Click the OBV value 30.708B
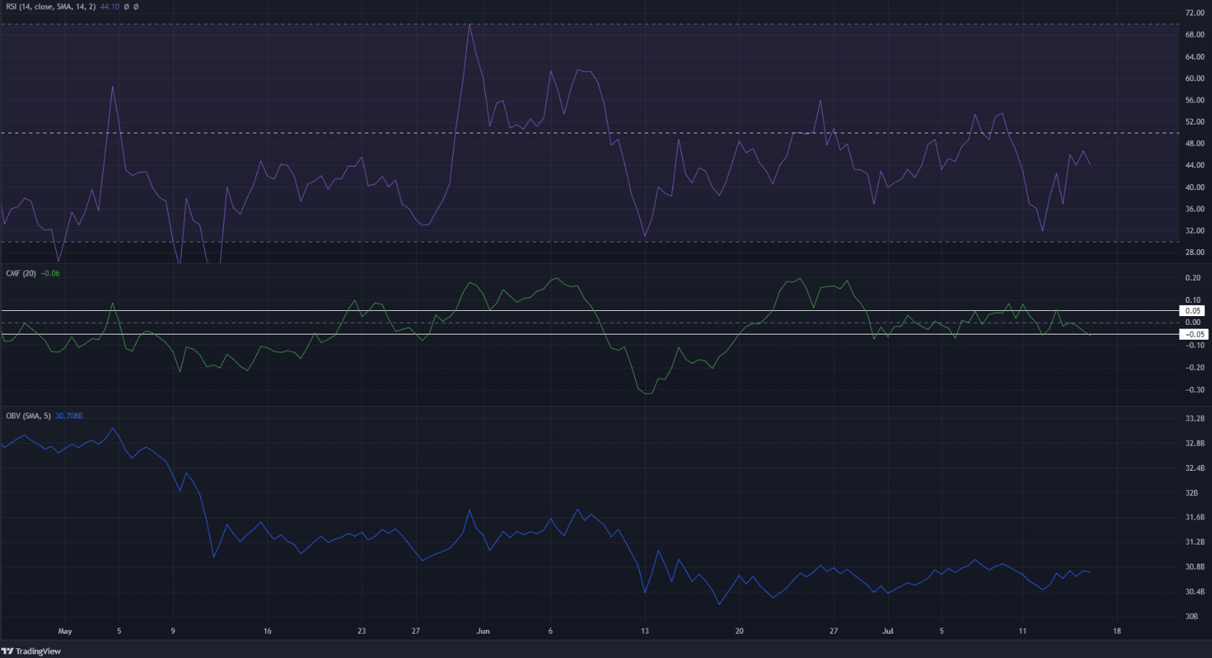Image resolution: width=1212 pixels, height=658 pixels. pyautogui.click(x=69, y=416)
